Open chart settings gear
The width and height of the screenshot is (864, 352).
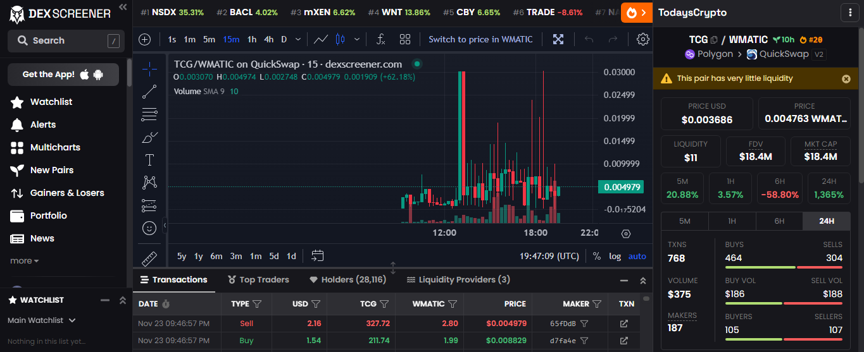coord(643,39)
